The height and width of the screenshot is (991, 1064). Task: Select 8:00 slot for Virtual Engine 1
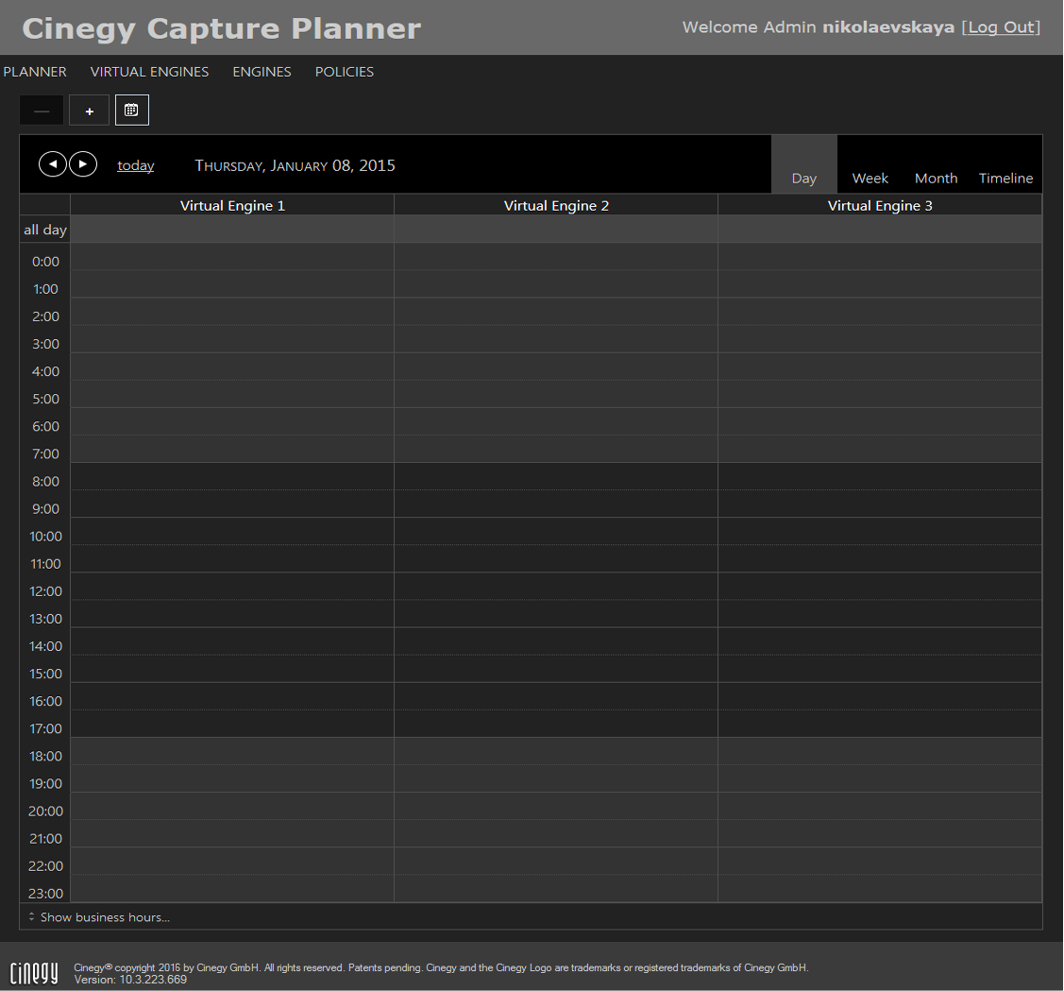(x=232, y=477)
